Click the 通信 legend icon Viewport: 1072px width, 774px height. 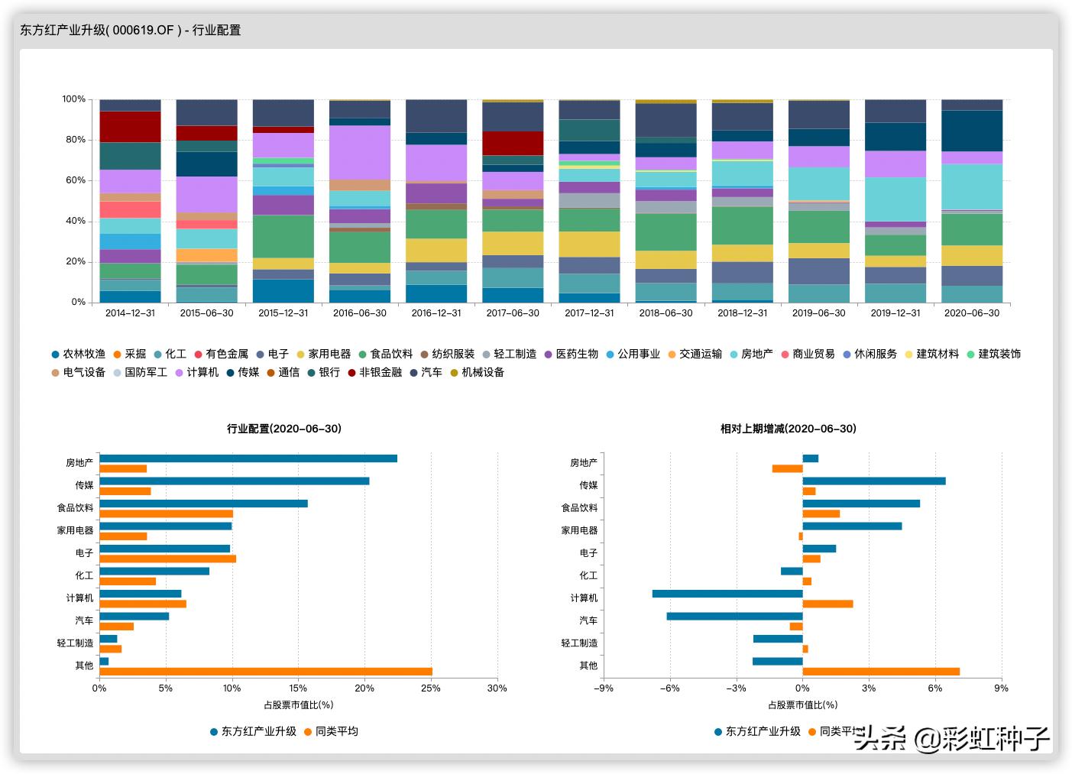[x=270, y=372]
